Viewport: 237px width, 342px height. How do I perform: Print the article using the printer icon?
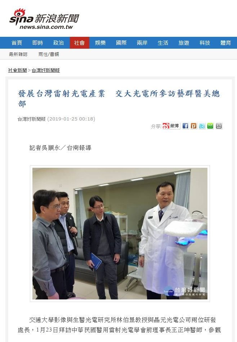(219, 126)
